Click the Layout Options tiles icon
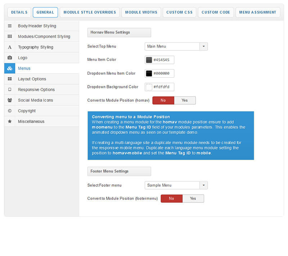The width and height of the screenshot is (288, 256). [10, 79]
